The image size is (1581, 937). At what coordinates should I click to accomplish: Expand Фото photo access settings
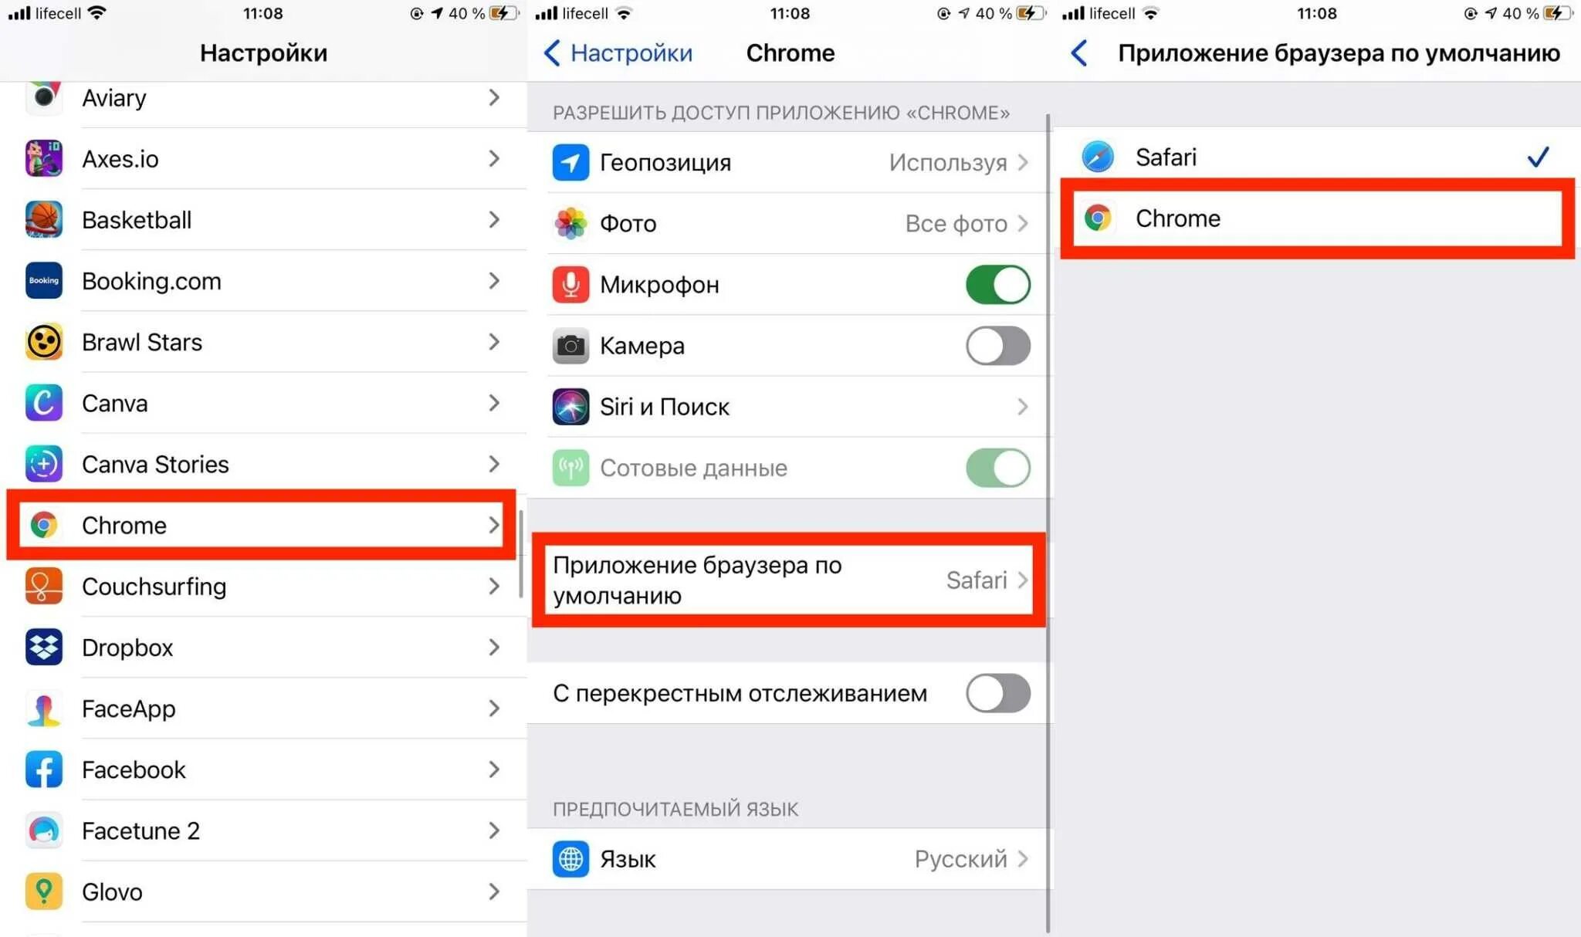(x=791, y=222)
